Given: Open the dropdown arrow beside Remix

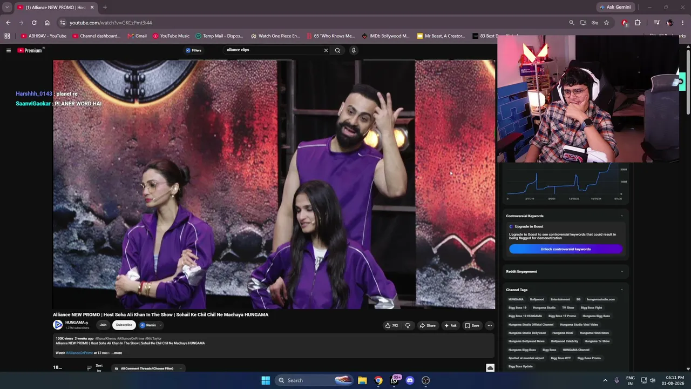Looking at the screenshot, I should pos(161,325).
